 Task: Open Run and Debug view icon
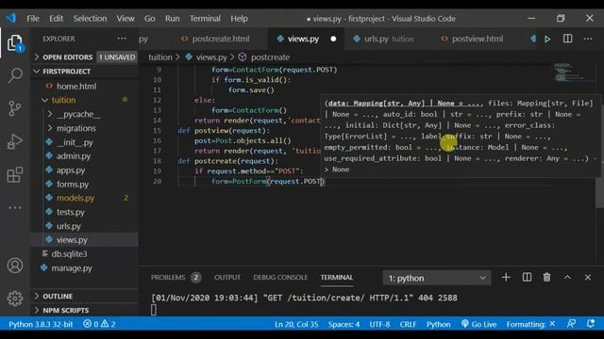15,141
